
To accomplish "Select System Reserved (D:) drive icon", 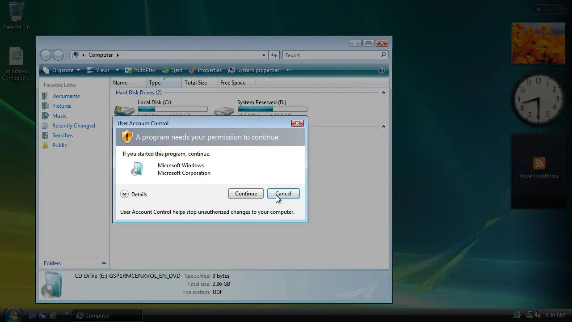I will pos(224,110).
